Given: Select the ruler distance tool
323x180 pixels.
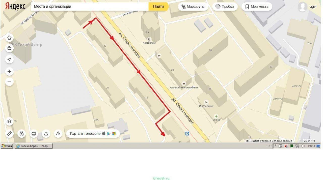Looking at the screenshot, I should 9,134.
